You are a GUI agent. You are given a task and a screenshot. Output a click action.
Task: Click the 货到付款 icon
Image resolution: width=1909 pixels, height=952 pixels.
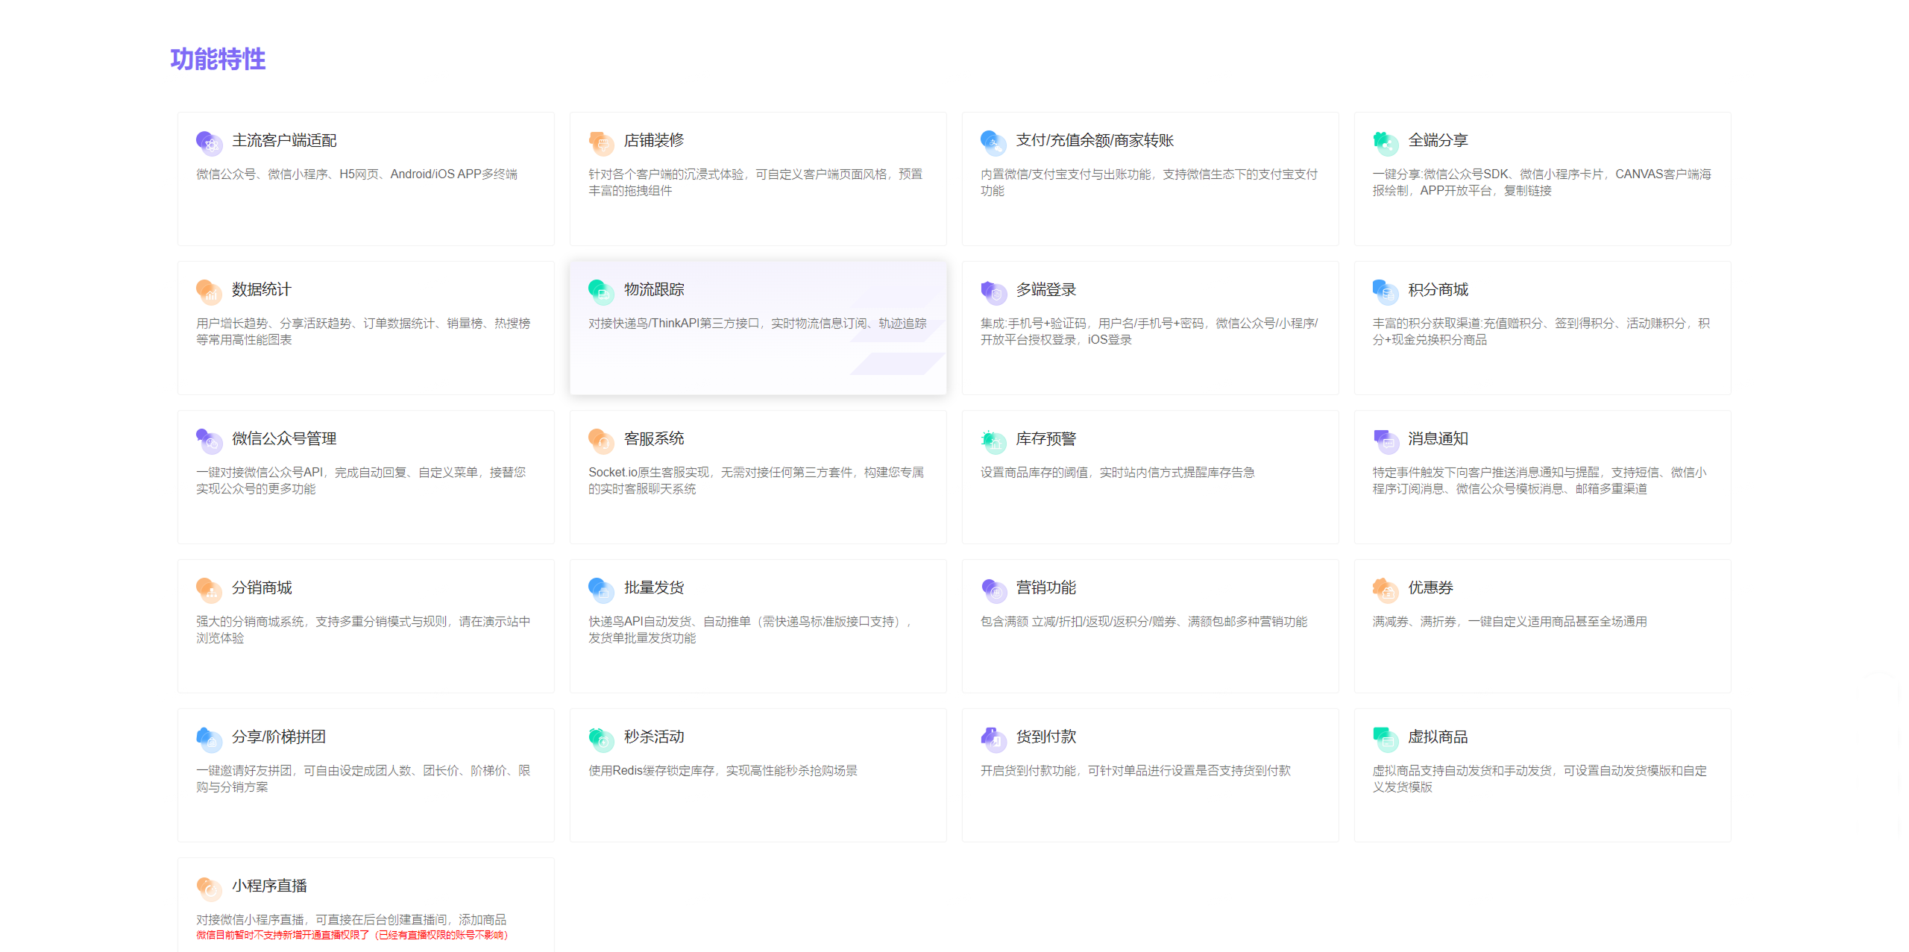point(993,739)
